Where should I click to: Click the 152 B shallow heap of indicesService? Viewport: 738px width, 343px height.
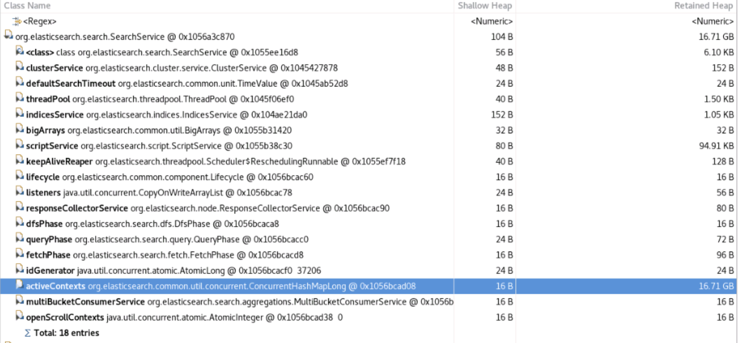(502, 115)
